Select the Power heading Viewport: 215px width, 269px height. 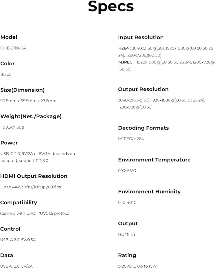[x=9, y=143]
